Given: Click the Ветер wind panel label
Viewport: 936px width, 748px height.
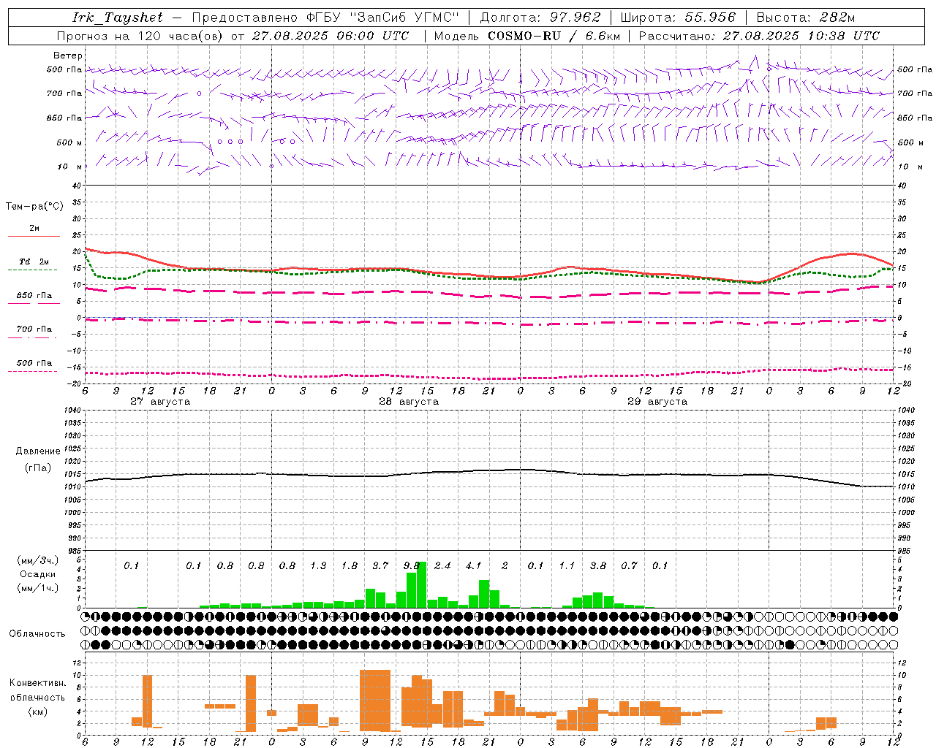Looking at the screenshot, I should [68, 56].
